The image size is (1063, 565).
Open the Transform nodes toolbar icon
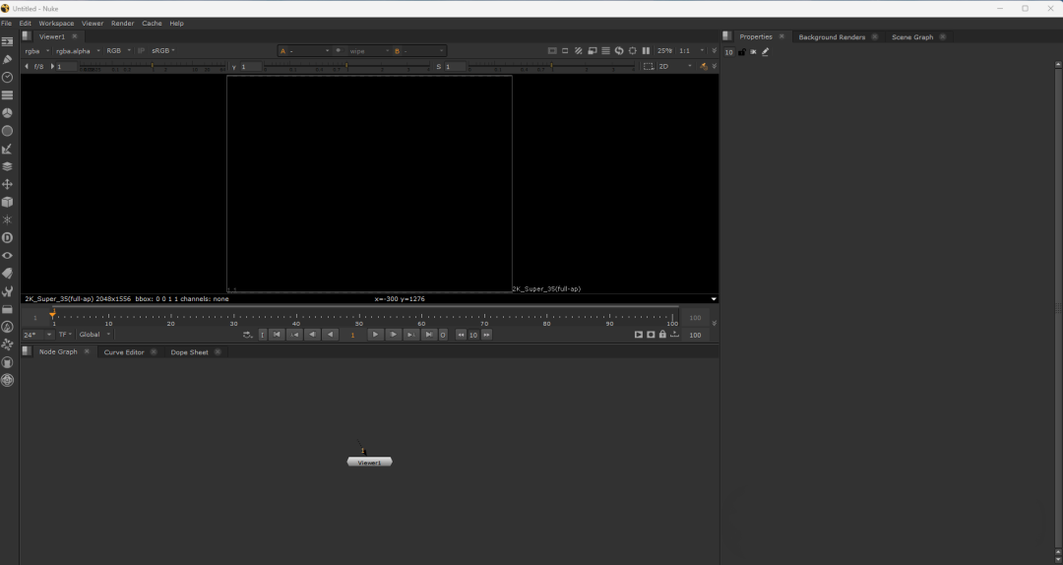[7, 184]
